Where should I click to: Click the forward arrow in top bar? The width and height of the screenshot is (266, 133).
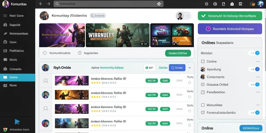click(x=49, y=4)
